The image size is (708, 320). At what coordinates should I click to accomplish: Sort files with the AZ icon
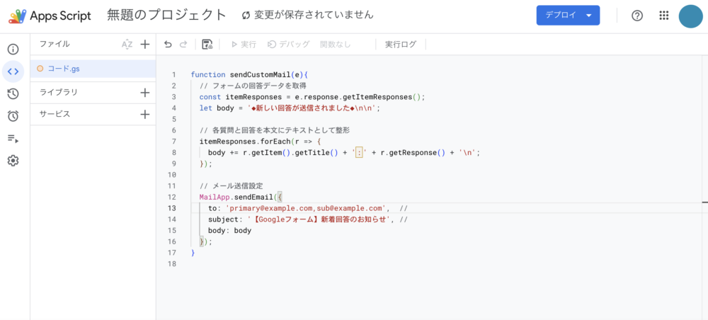coord(127,44)
